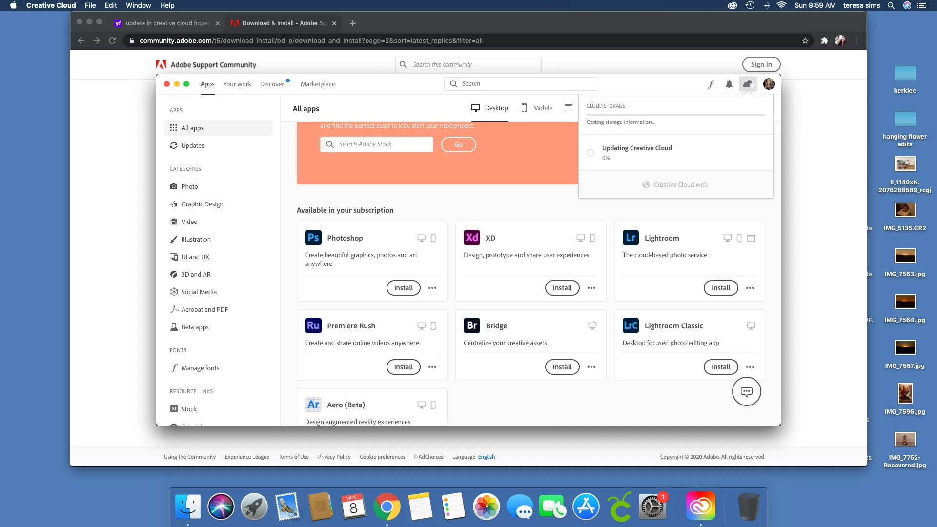Install Lightroom Classic
Screen dimensions: 937x527
coord(721,367)
